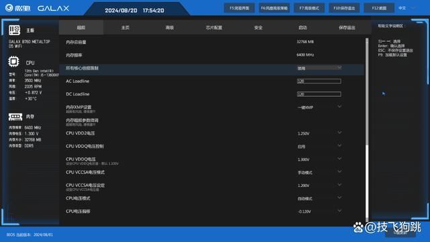This screenshot has height=242, width=430.
Task: Click the CPU chip icon in sidebar
Action: click(x=13, y=61)
